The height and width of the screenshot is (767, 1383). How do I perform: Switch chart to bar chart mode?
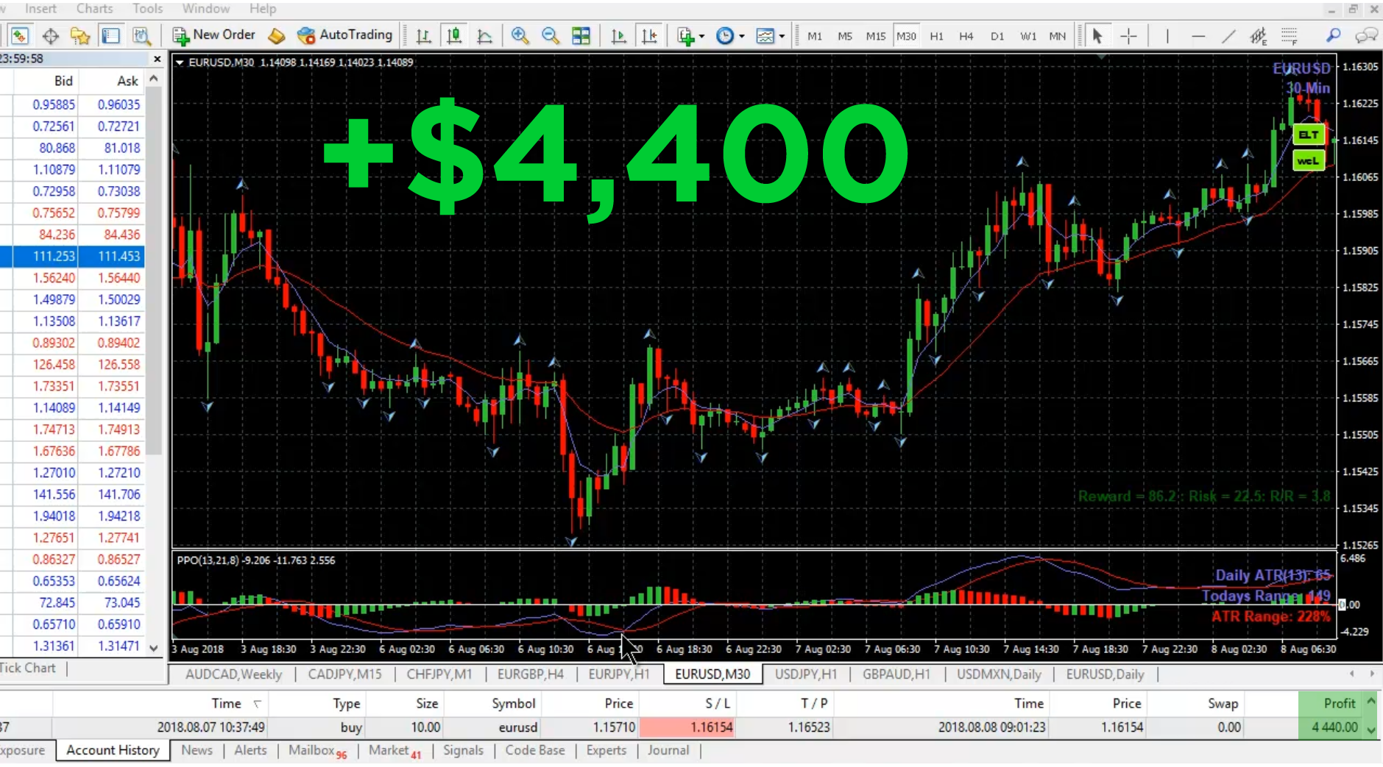(x=423, y=35)
